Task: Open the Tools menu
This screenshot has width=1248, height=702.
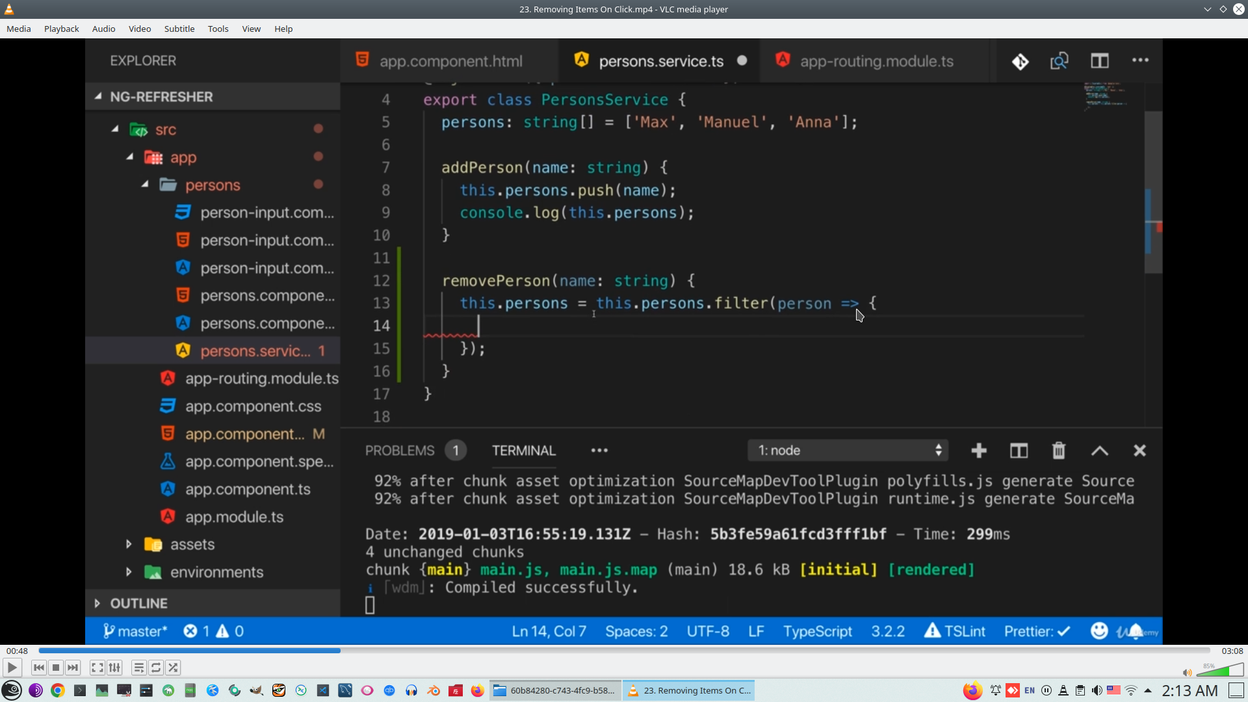Action: pyautogui.click(x=218, y=29)
